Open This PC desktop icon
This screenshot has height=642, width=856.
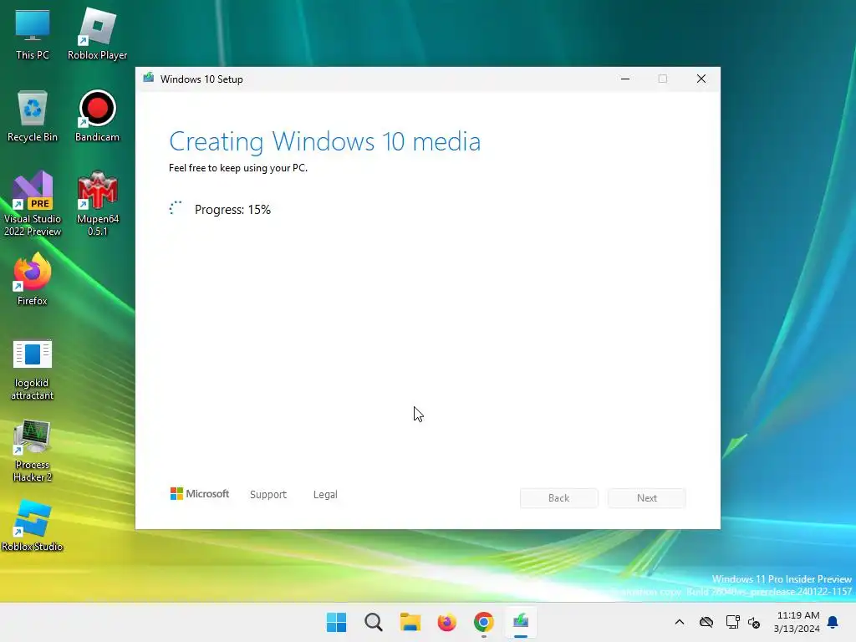(x=33, y=33)
